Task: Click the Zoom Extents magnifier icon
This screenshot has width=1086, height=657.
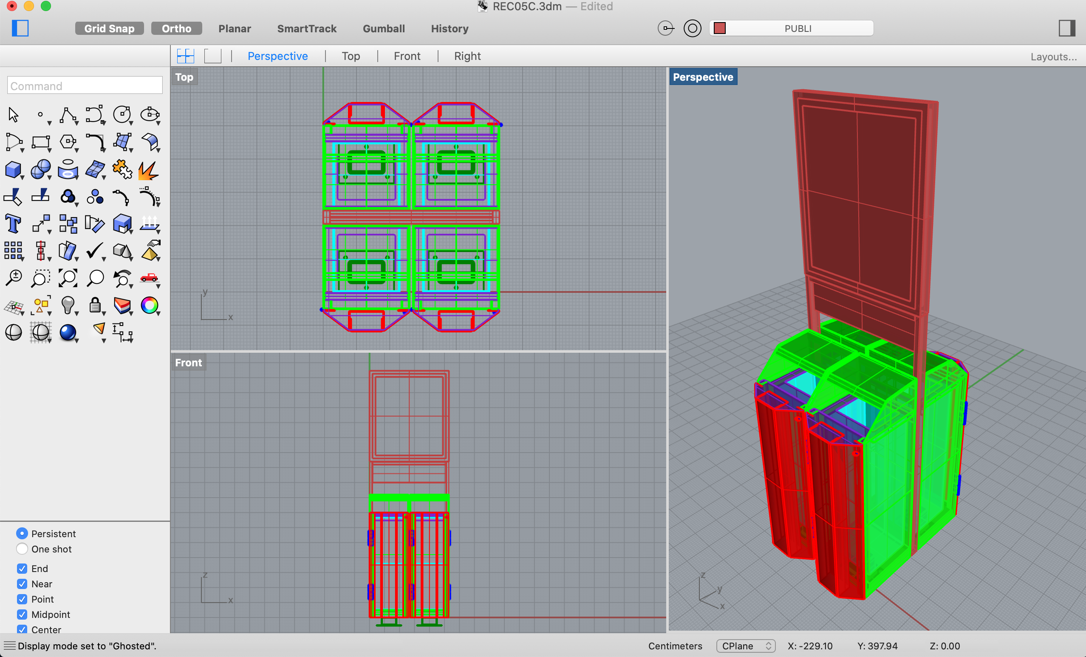Action: (68, 278)
